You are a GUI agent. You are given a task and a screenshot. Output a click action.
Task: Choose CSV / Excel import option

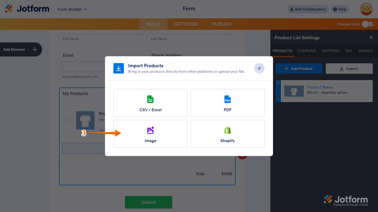(150, 103)
